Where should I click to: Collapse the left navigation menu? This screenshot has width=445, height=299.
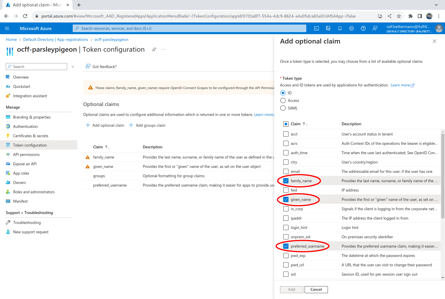[73, 67]
